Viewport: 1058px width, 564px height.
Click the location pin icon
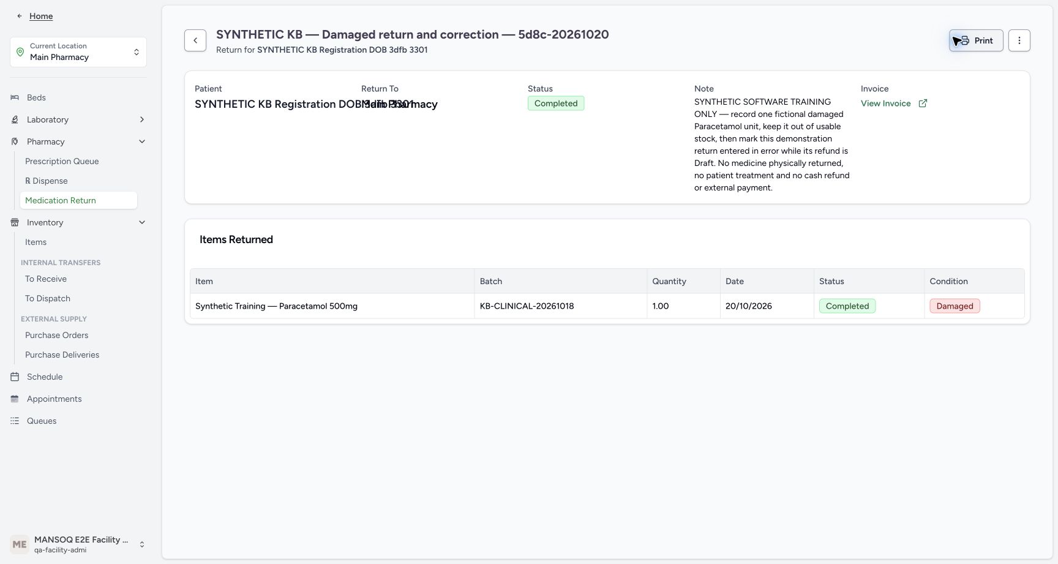pos(20,52)
